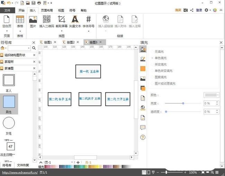Click the save disk icon in title bar

point(34,3)
